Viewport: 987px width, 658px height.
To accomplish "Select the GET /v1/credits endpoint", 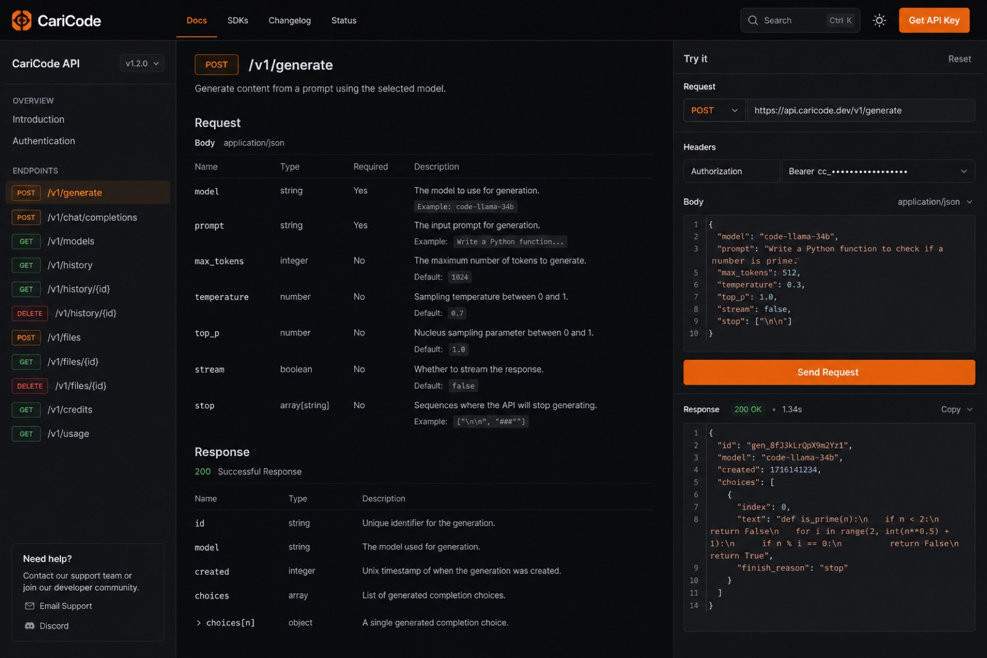I will pos(88,410).
